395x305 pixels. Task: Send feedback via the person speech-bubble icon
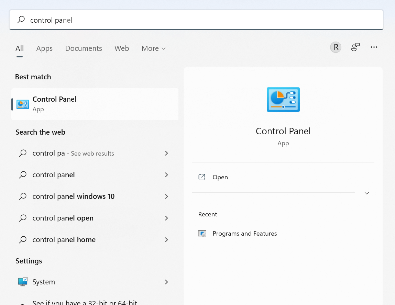pyautogui.click(x=355, y=47)
